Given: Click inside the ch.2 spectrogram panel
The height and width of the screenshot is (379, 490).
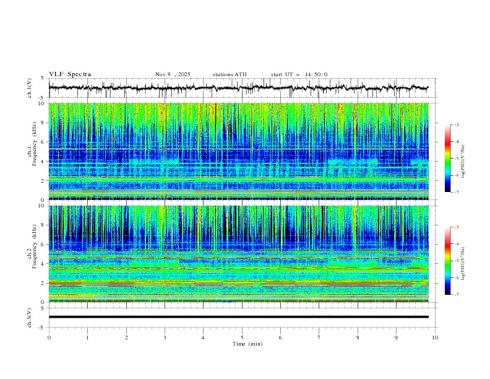Looking at the screenshot, I should (x=238, y=254).
